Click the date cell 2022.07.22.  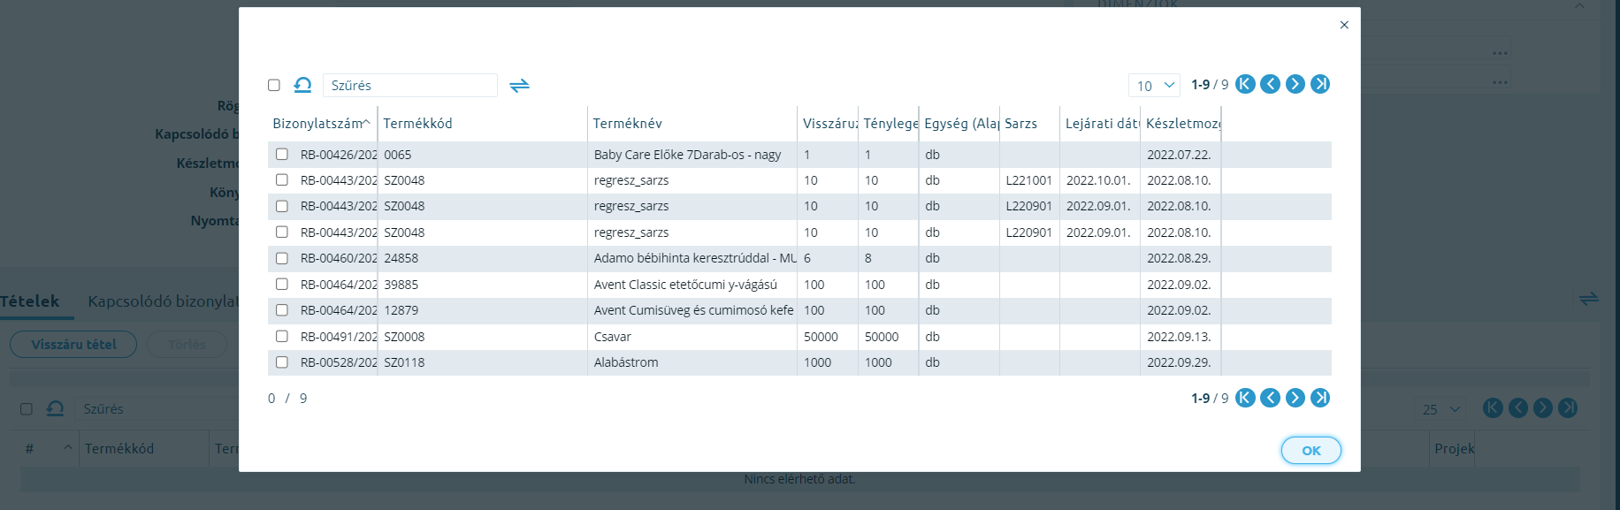point(1179,155)
